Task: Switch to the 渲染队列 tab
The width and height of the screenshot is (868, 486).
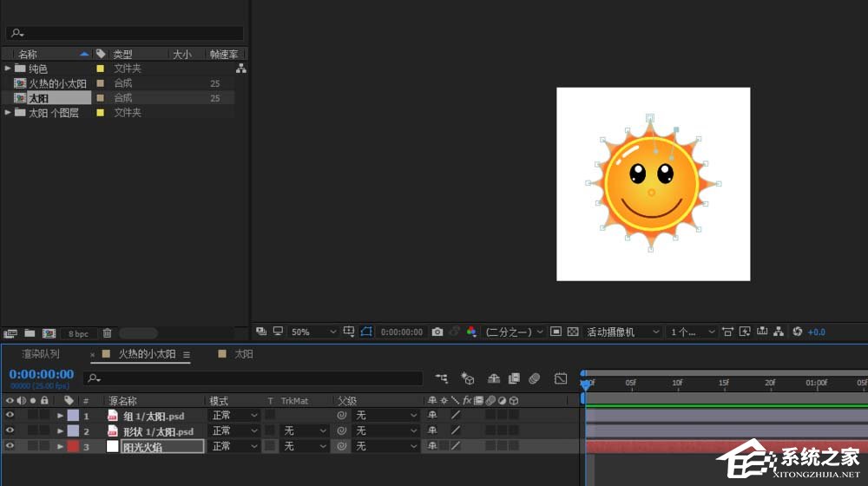Action: coord(41,354)
